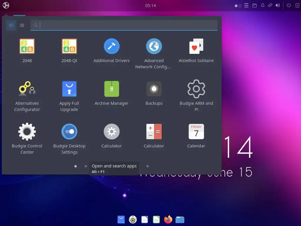Launch Firefox from the dock
The image size is (301, 226).
click(x=168, y=220)
